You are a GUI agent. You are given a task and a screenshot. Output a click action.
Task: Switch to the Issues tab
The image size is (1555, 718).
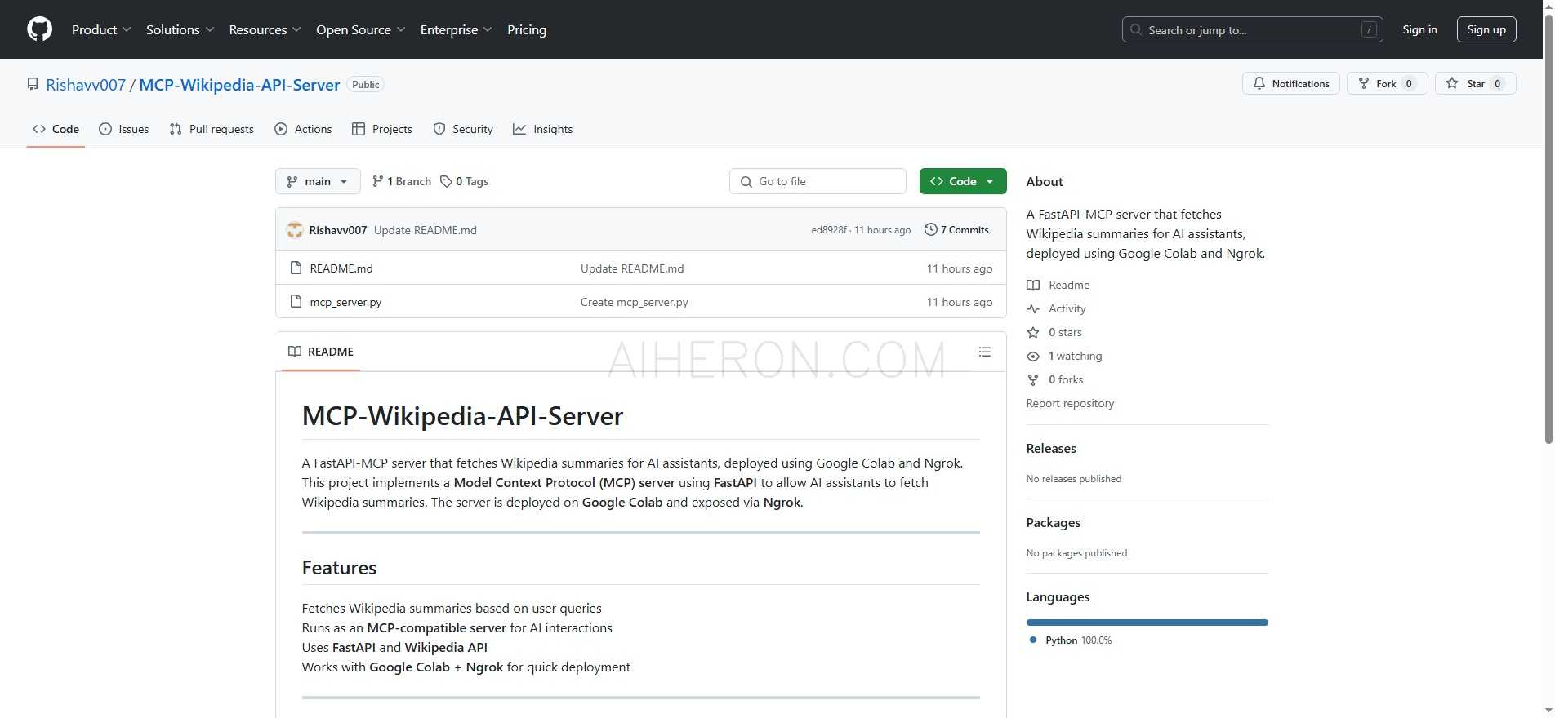123,129
